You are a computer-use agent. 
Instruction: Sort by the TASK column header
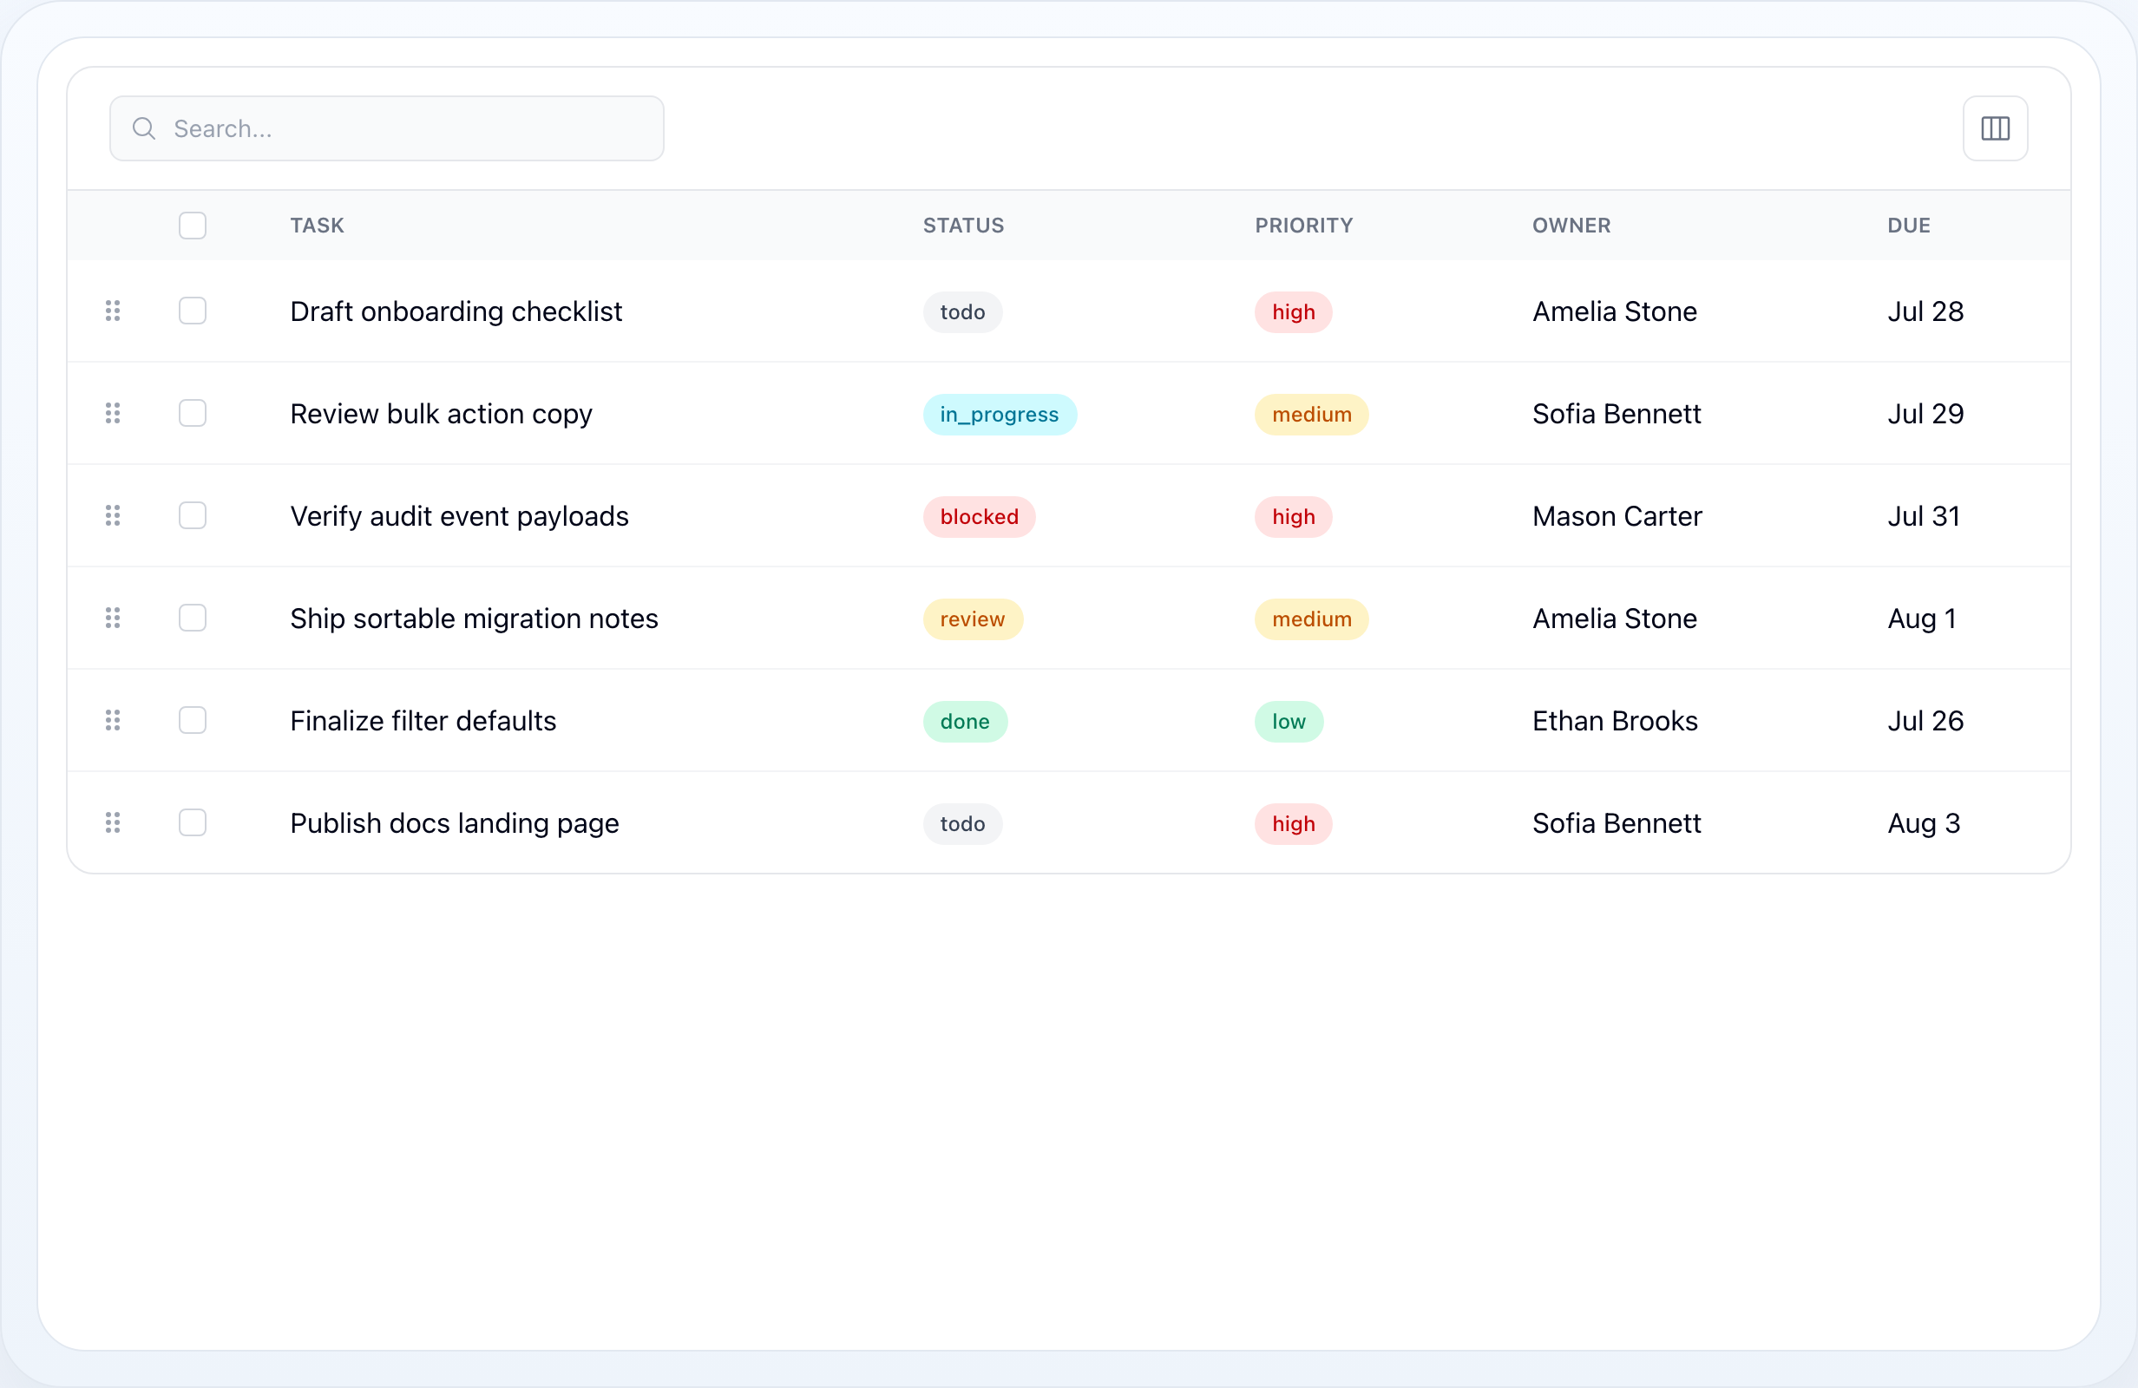pyautogui.click(x=317, y=226)
